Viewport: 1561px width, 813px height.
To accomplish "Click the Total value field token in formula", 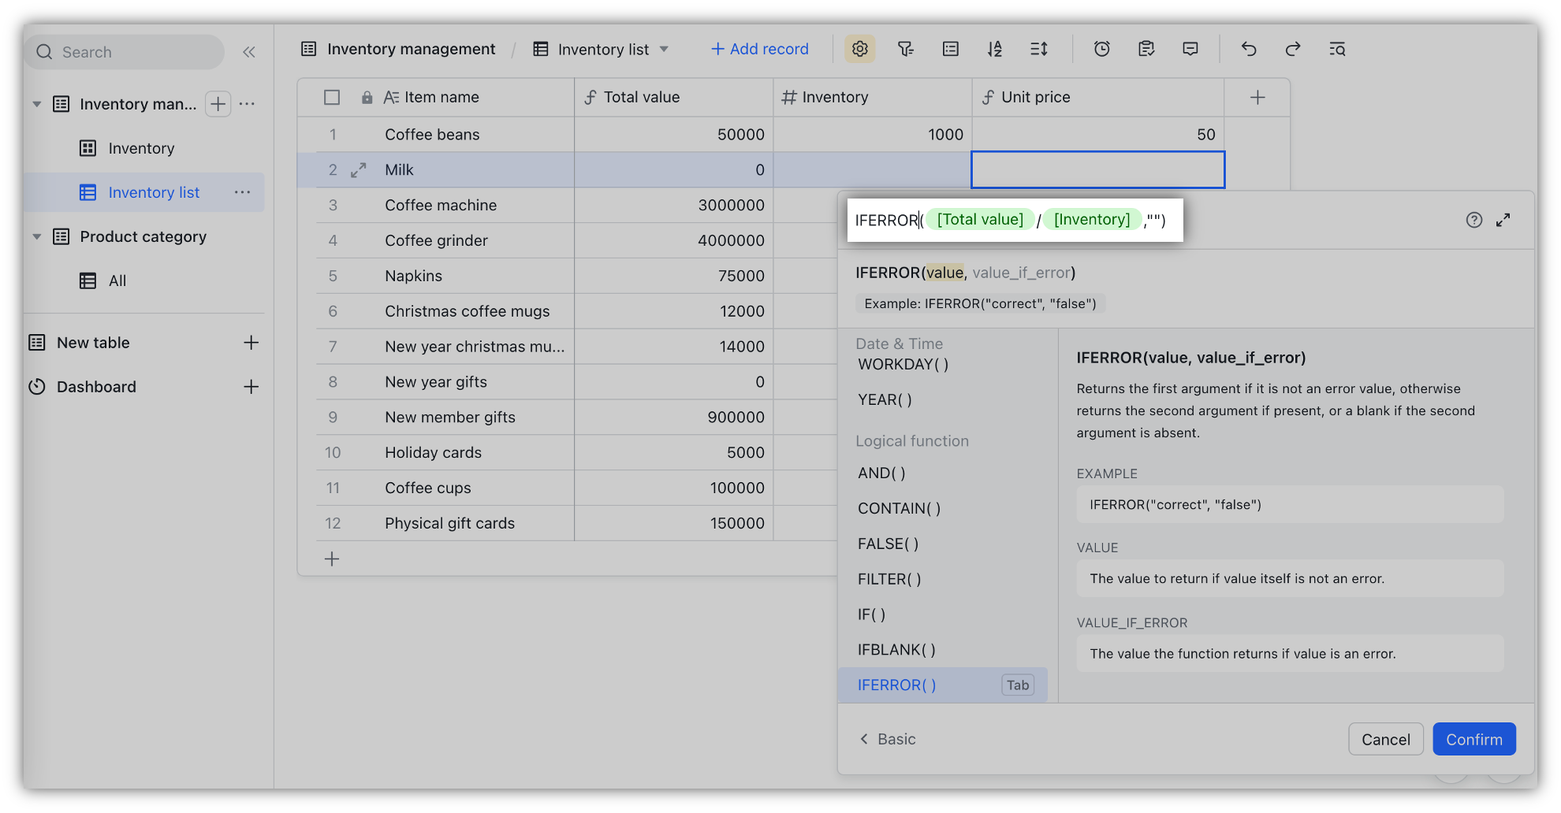I will (980, 219).
